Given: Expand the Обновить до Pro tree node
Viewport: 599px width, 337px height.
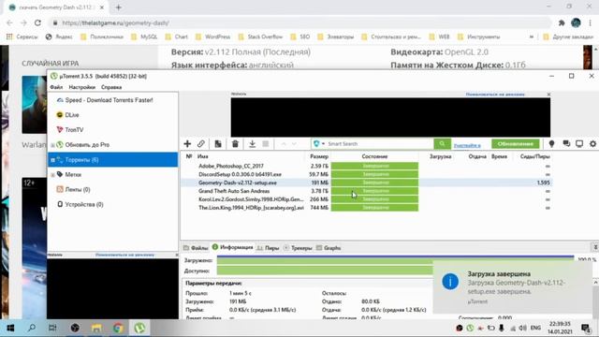Looking at the screenshot, I should coord(52,145).
